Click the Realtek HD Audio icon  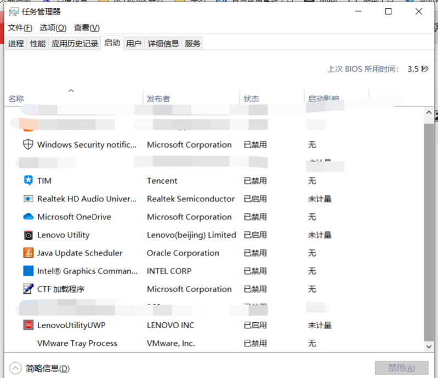click(28, 199)
